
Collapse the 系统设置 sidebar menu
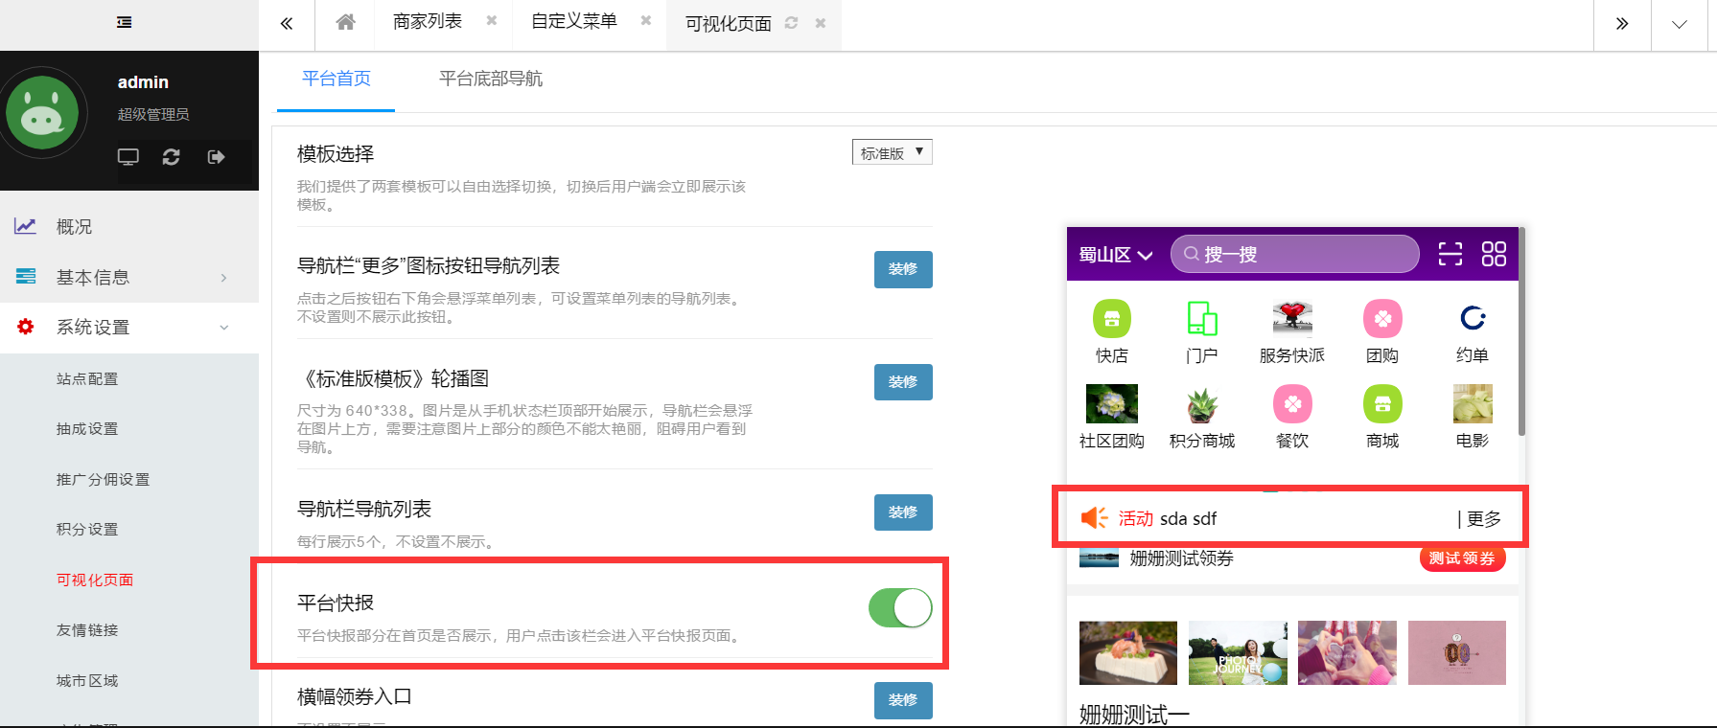tap(129, 327)
